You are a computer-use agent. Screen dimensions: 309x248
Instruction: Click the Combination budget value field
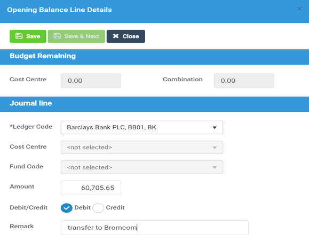coord(244,81)
